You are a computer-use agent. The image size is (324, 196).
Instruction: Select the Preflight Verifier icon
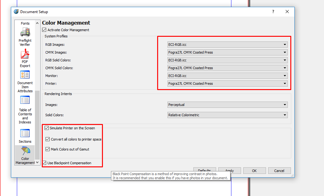coord(25,32)
